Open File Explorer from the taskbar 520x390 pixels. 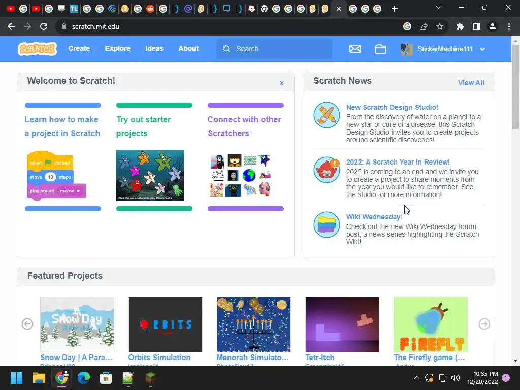39,378
